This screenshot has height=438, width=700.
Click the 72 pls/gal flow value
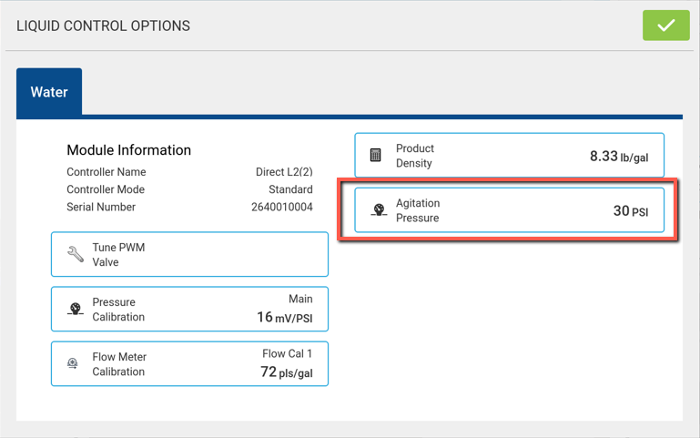pos(286,372)
